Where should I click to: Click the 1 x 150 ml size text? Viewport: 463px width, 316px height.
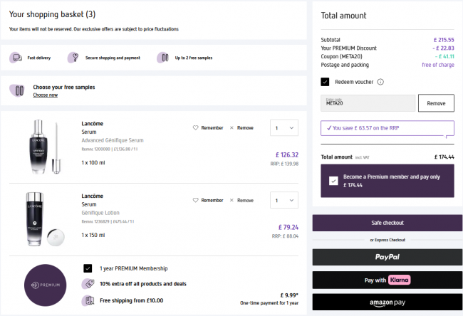(x=93, y=235)
